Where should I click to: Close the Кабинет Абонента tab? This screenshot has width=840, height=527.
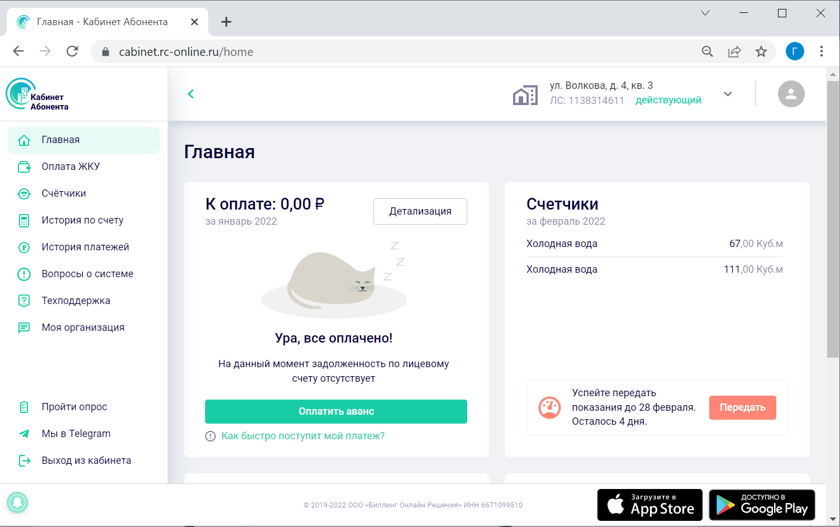coord(194,22)
